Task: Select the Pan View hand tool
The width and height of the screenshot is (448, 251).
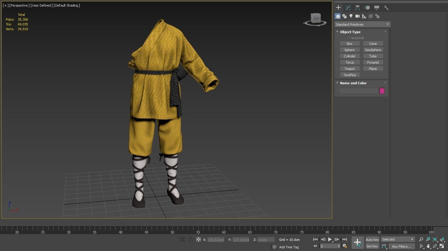Action: pos(428,246)
